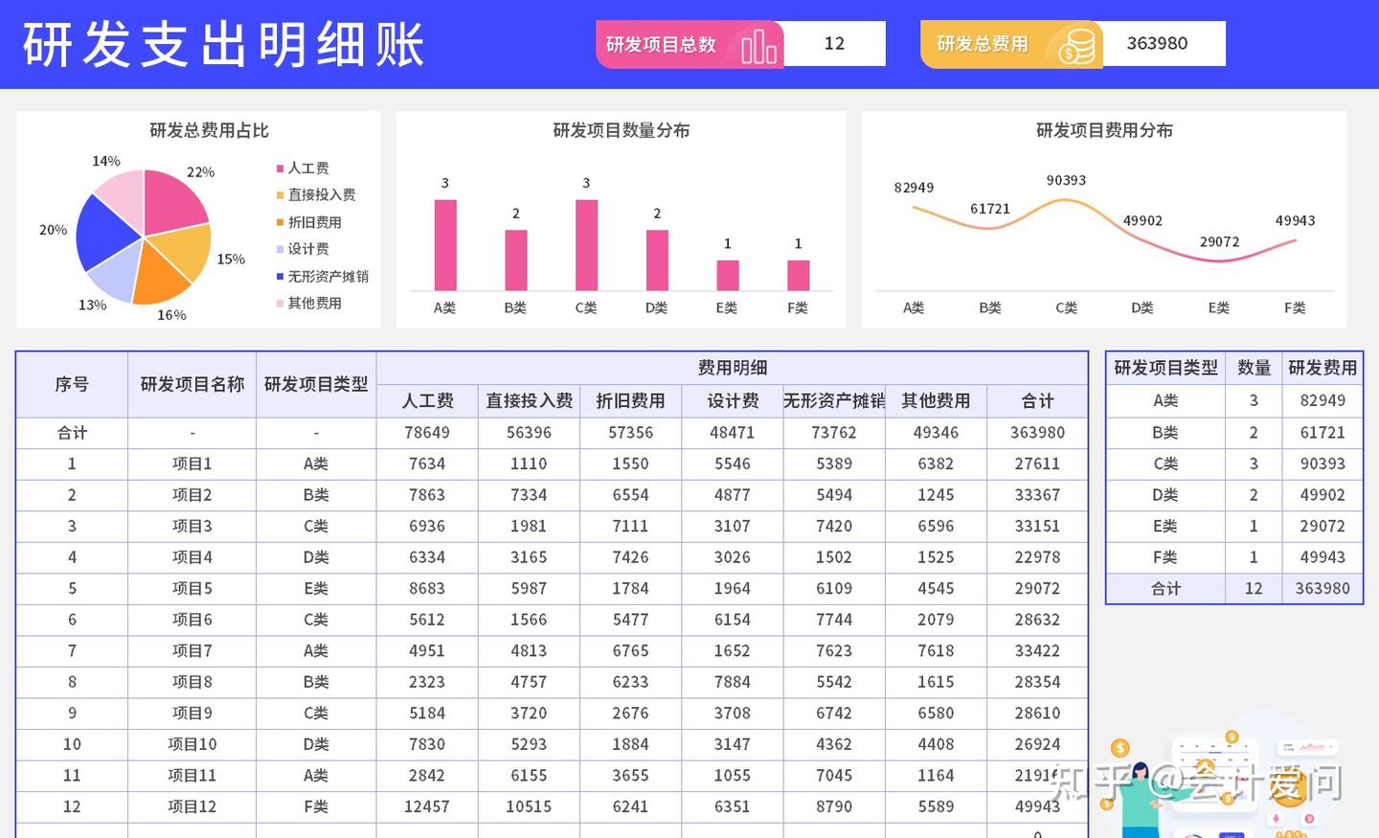Click the 29072 data label on line chart

click(x=1219, y=242)
